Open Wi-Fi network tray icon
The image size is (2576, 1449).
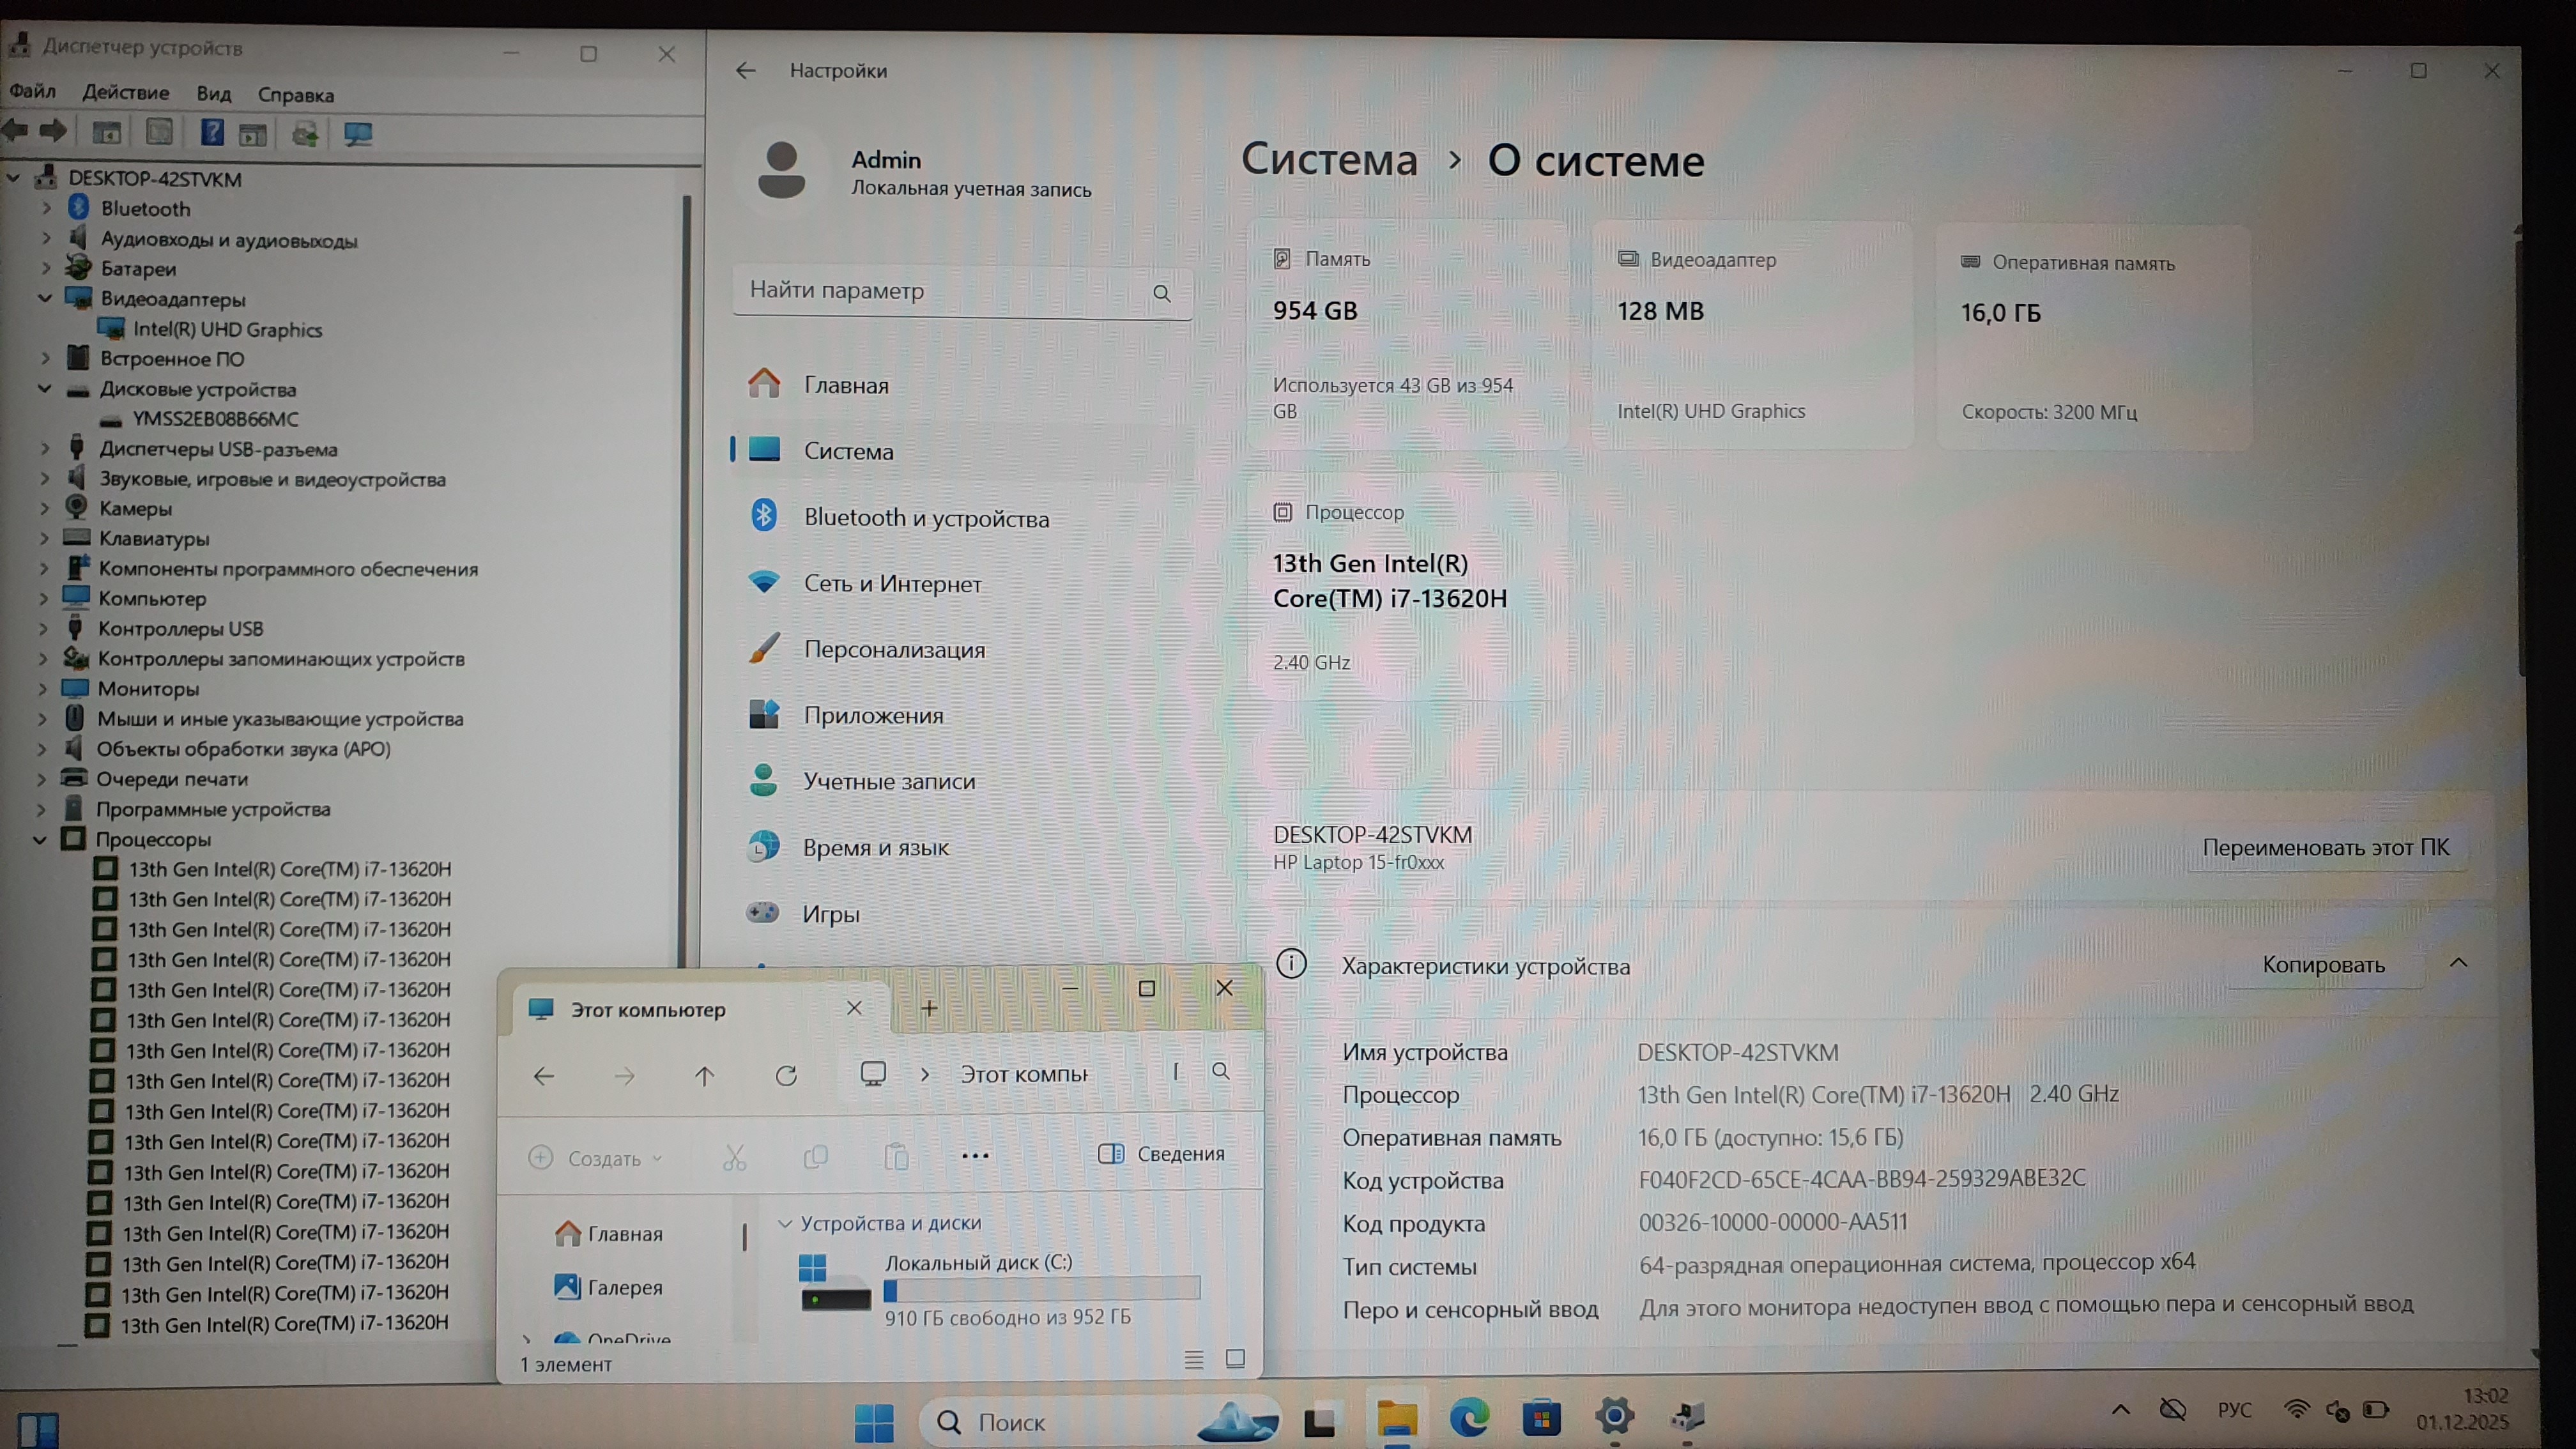[x=2296, y=1410]
